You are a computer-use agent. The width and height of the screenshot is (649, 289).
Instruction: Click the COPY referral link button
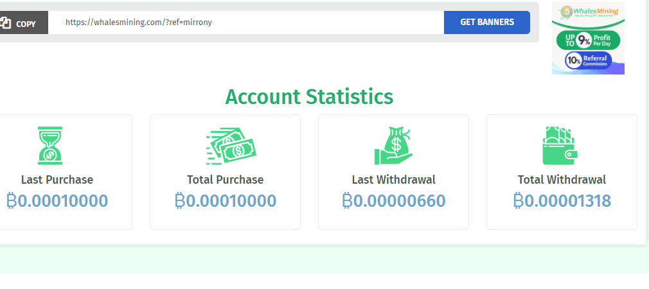pyautogui.click(x=24, y=22)
